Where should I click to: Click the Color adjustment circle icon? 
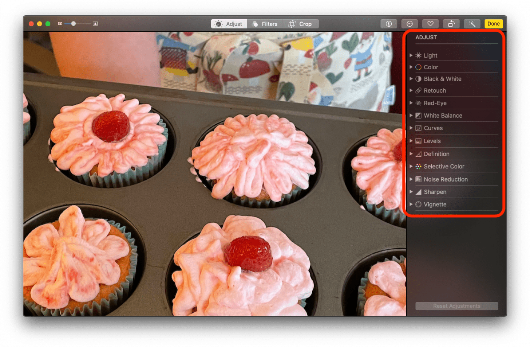pyautogui.click(x=418, y=67)
